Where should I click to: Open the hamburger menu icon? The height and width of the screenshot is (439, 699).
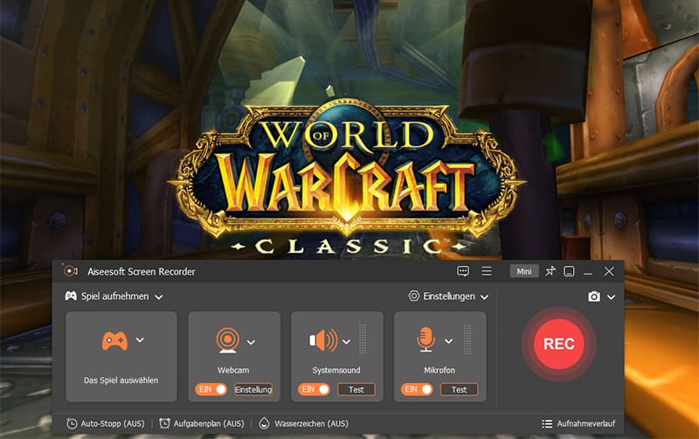click(487, 271)
